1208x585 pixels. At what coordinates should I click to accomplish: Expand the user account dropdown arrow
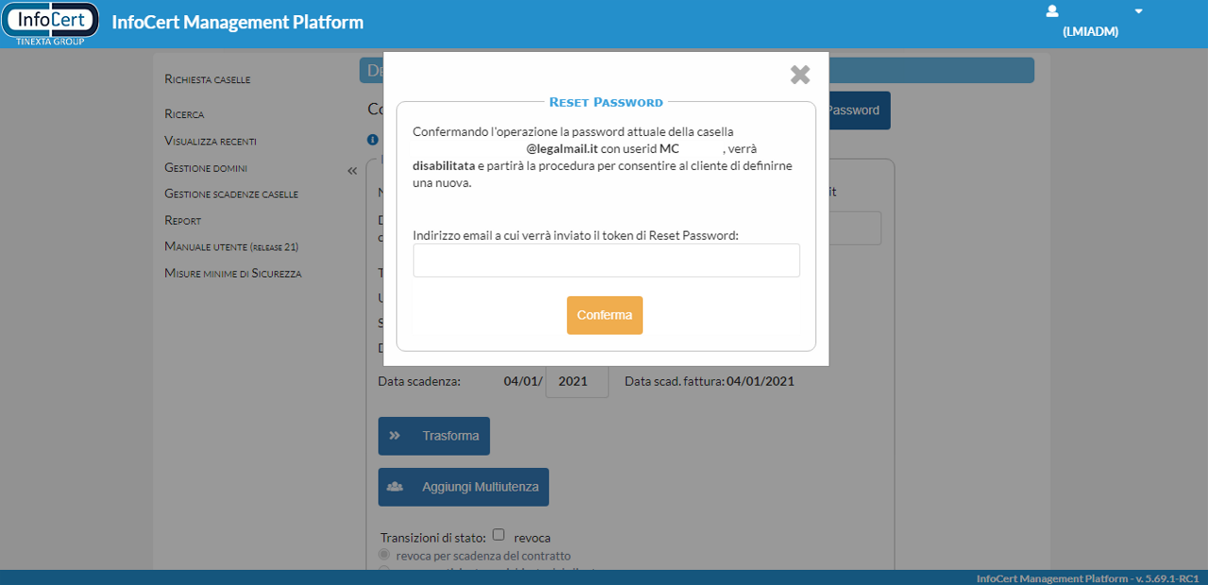pyautogui.click(x=1138, y=11)
